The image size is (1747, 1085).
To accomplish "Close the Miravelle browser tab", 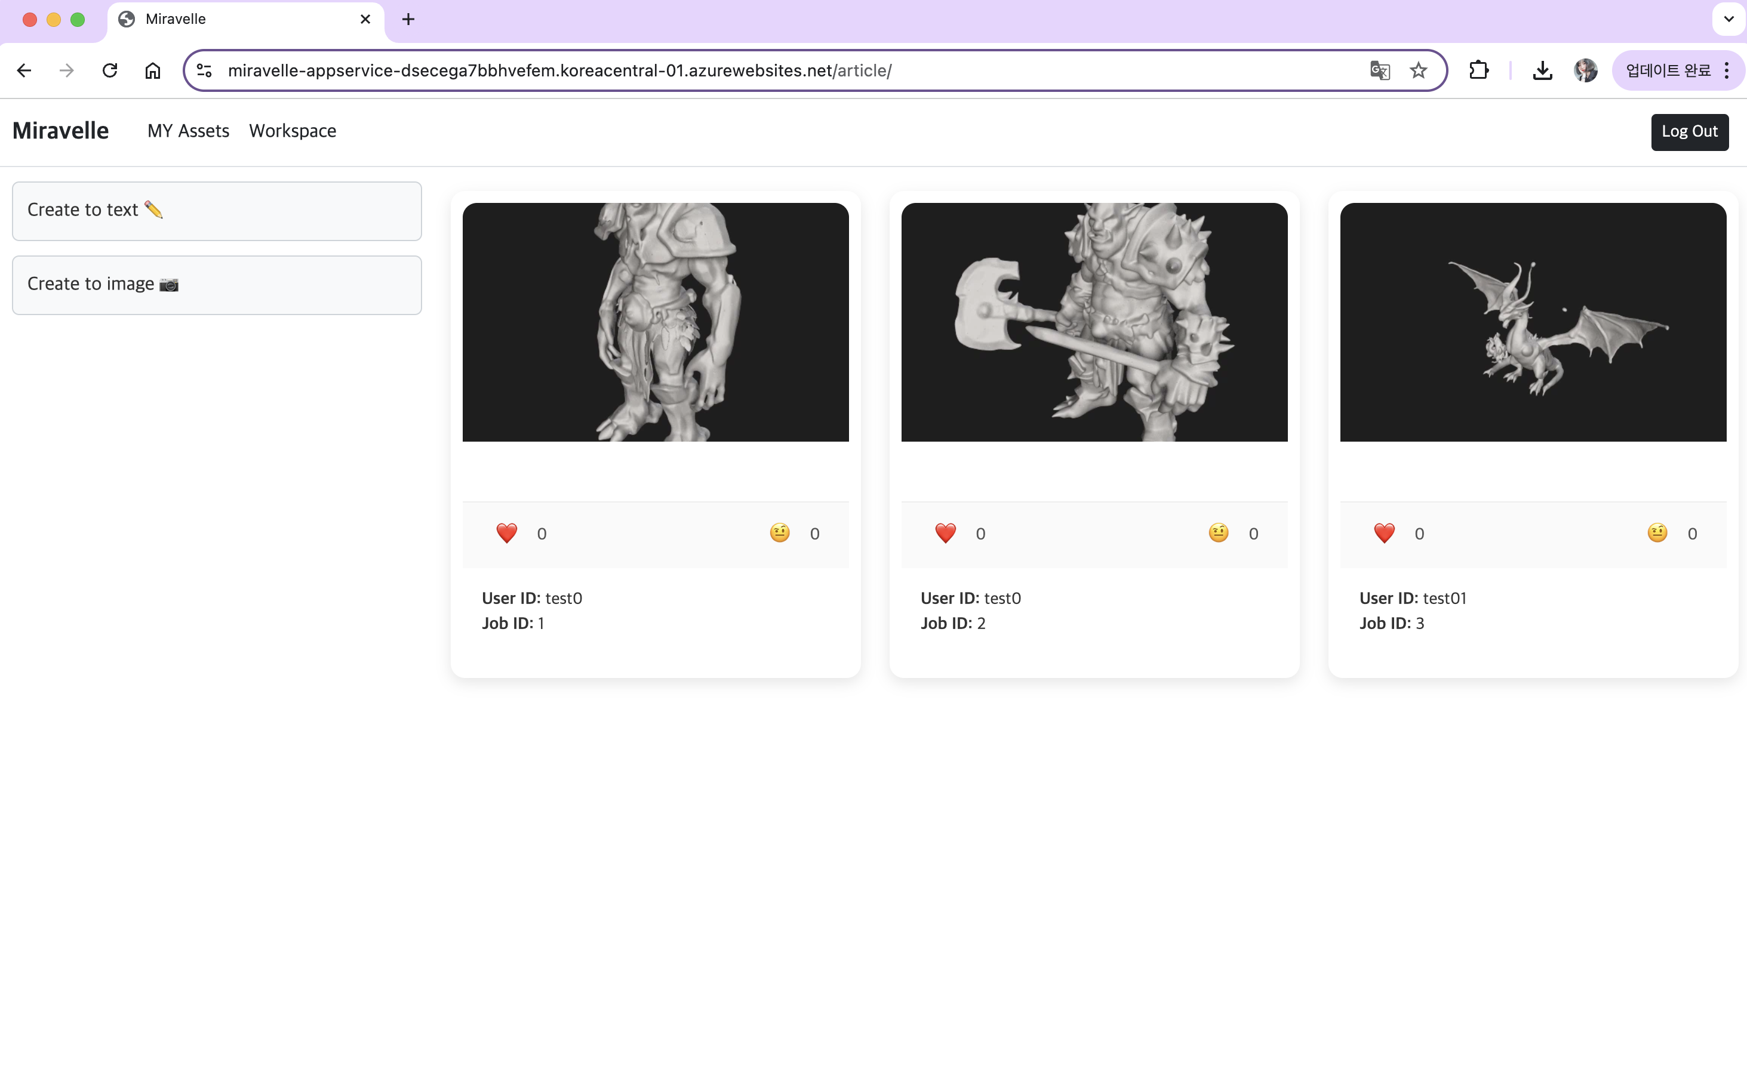I will (365, 19).
